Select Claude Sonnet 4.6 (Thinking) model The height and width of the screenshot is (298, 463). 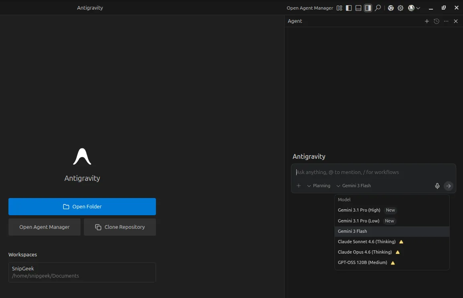(x=392, y=242)
